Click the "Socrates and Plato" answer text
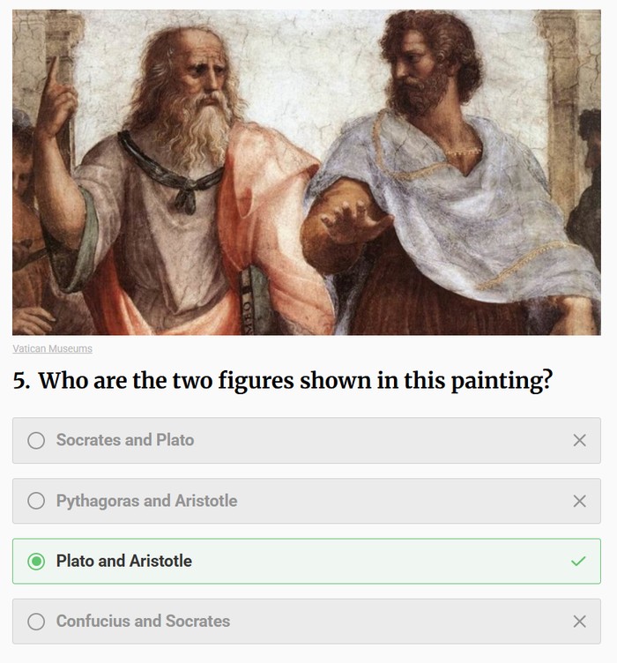This screenshot has width=617, height=663. pyautogui.click(x=125, y=440)
